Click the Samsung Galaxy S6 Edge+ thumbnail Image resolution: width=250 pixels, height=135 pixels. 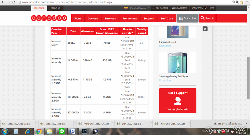pyautogui.click(x=178, y=62)
